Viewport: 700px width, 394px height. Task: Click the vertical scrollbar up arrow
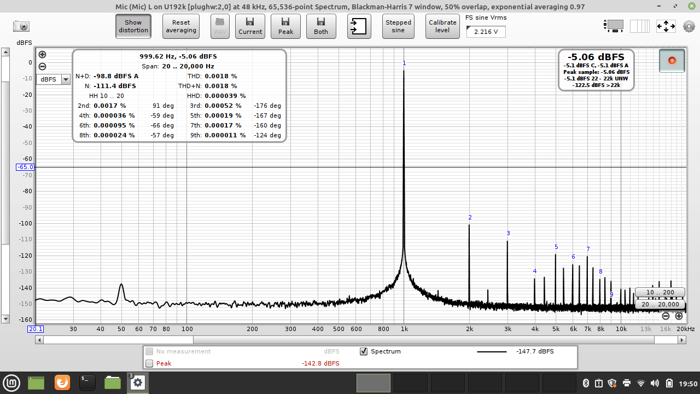point(5,53)
